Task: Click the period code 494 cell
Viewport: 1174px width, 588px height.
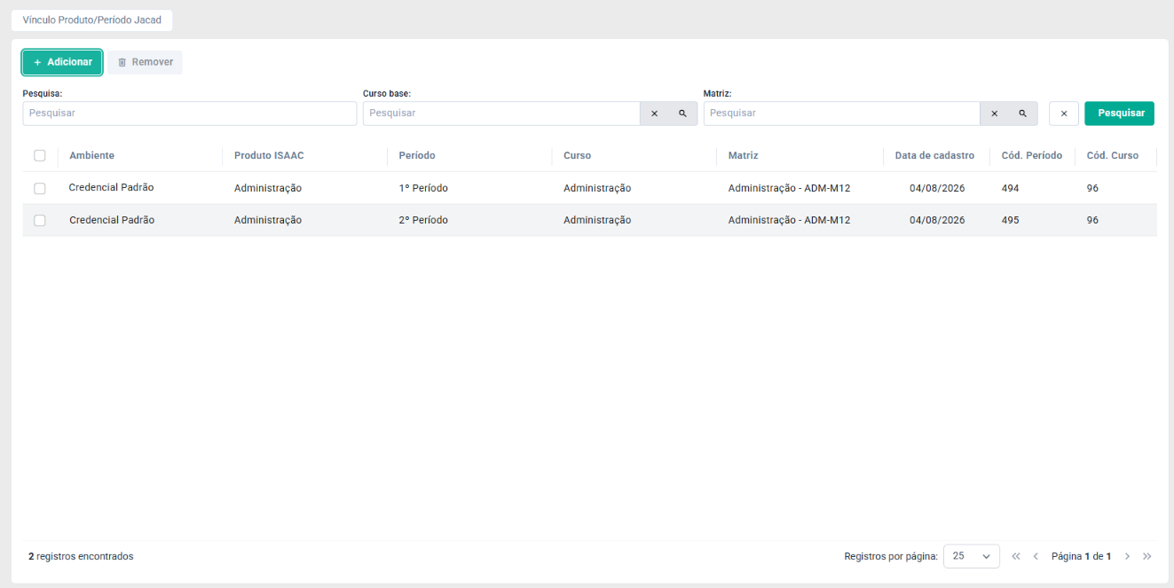Action: coord(1010,188)
